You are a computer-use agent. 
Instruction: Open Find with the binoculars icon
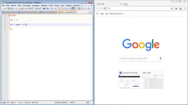44,8
